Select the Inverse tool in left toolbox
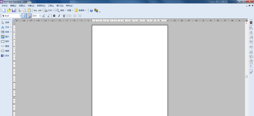The height and width of the screenshot is (116, 254). click(x=5, y=56)
